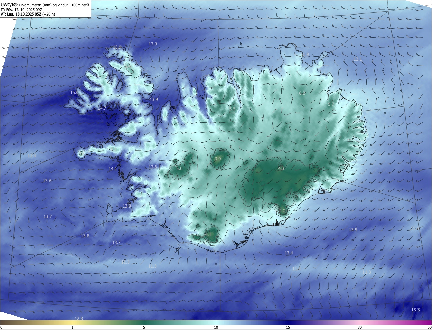Click the "IT: Fös. 17. 10. 2025 09Z" line

point(22,9)
